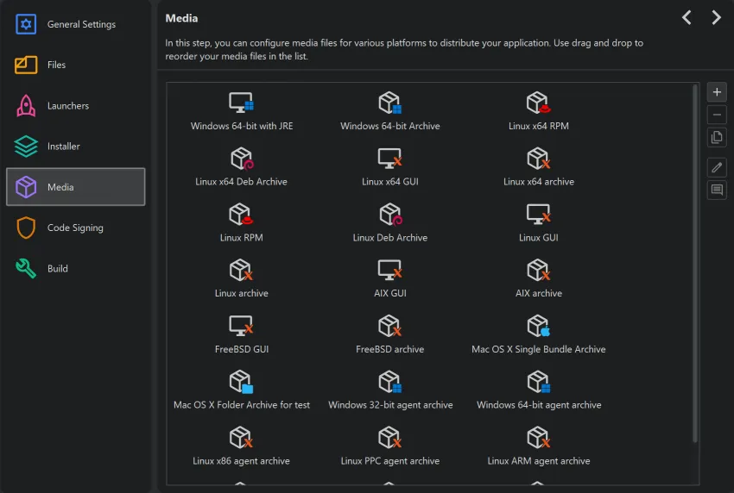Viewport: 734px width, 493px height.
Task: Click the Launchers sidebar label
Action: tap(68, 106)
